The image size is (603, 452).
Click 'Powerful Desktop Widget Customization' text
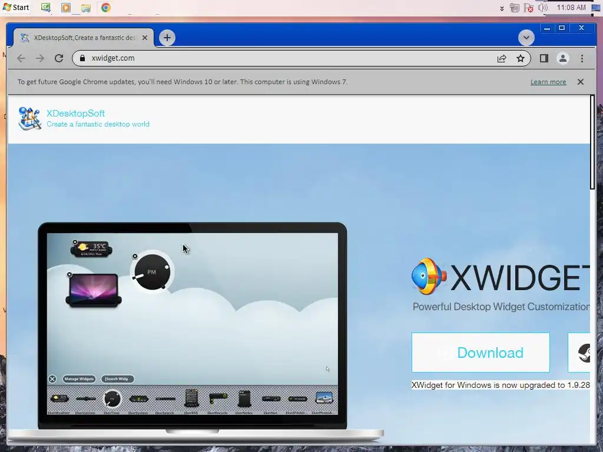[x=501, y=307]
